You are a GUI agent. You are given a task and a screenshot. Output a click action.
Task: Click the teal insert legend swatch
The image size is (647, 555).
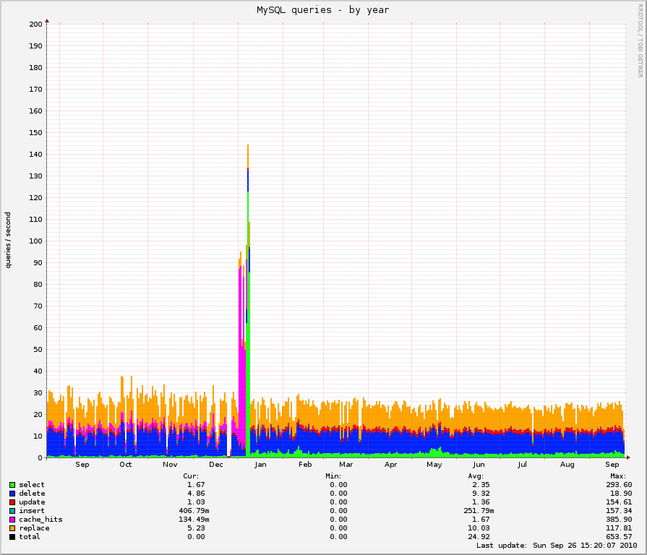[12, 511]
